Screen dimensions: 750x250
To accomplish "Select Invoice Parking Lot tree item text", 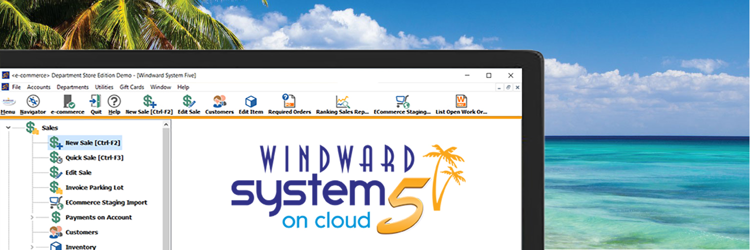I will pyautogui.click(x=94, y=187).
